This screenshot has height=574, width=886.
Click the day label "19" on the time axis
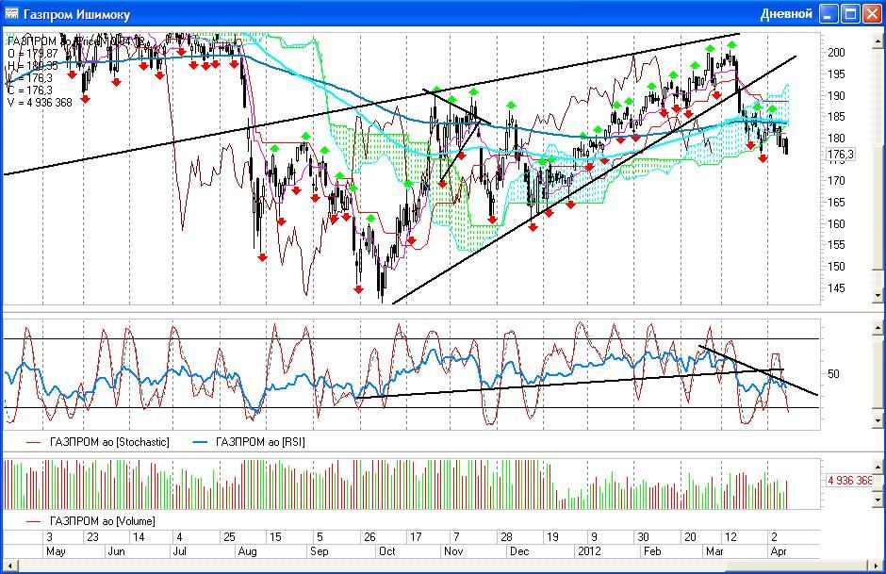[x=552, y=537]
